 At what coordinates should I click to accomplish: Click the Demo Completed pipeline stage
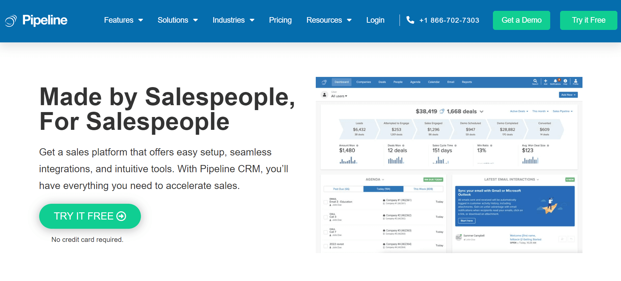click(x=507, y=129)
